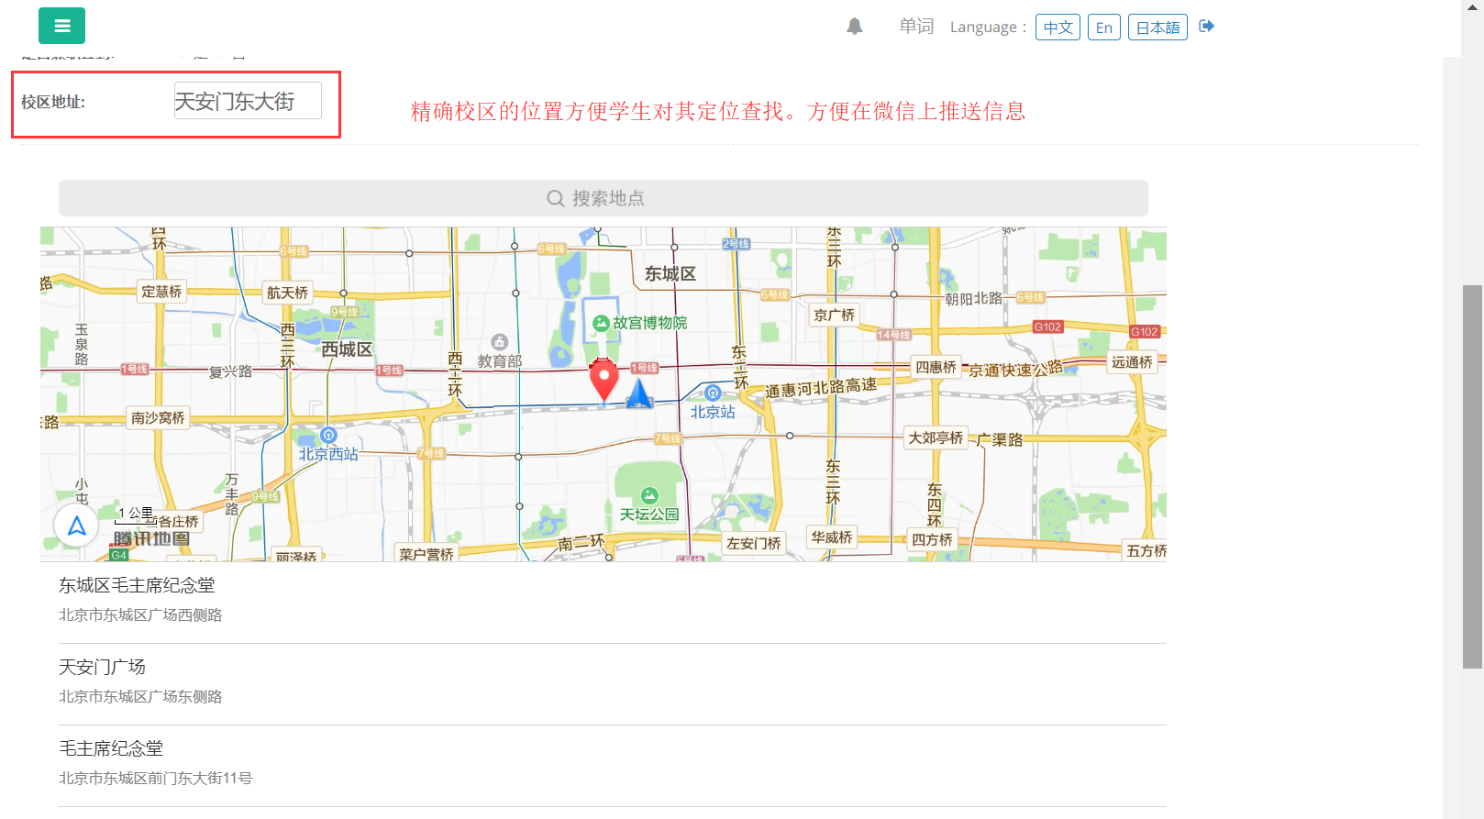Click the red location pin on map
Screen dimensions: 1484x819
(x=604, y=381)
